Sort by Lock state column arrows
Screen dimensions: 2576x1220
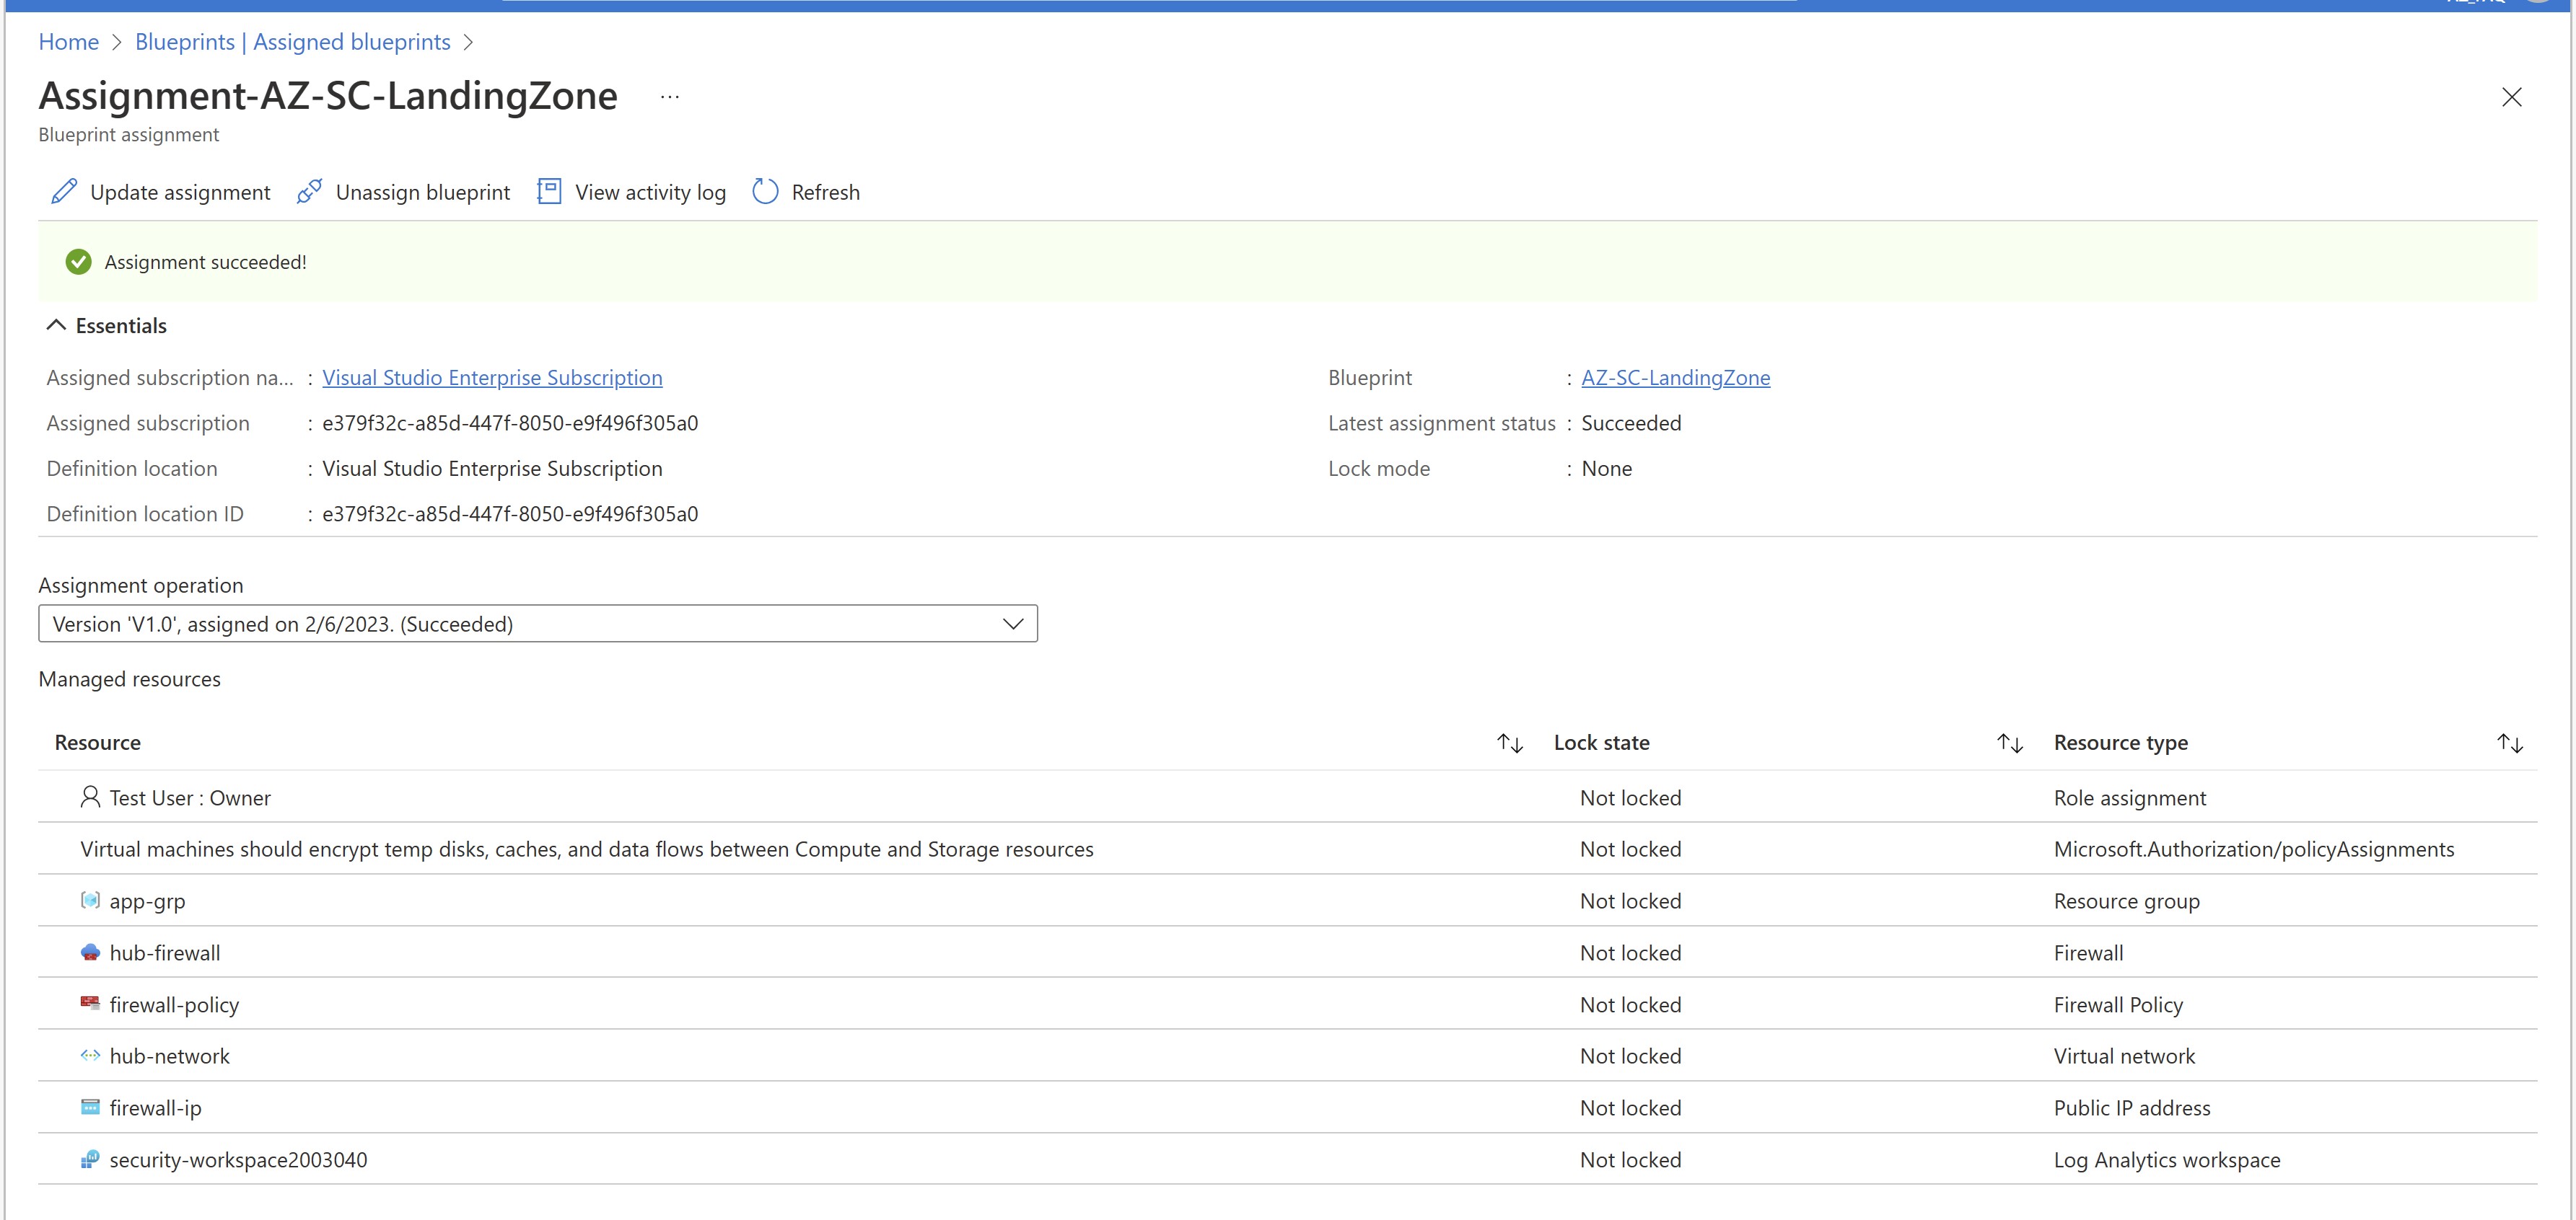2010,743
